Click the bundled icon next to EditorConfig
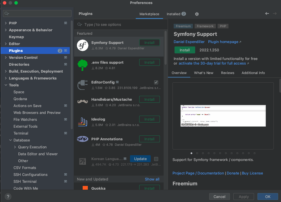 pyautogui.click(x=117, y=82)
